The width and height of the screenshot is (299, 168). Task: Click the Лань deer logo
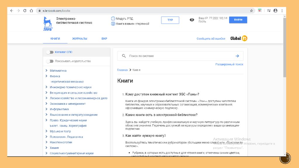48,24
